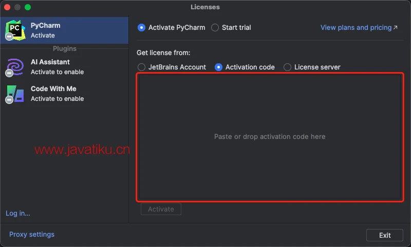Choose the License server radio option

[x=288, y=67]
